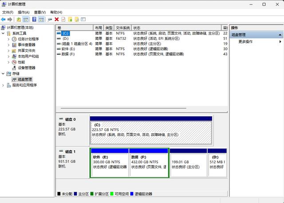Expand the Shared Folders node arrow
284x203 pixels.
pyautogui.click(x=8, y=50)
